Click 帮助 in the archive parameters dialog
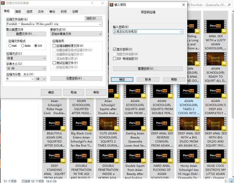 [x=96, y=92]
